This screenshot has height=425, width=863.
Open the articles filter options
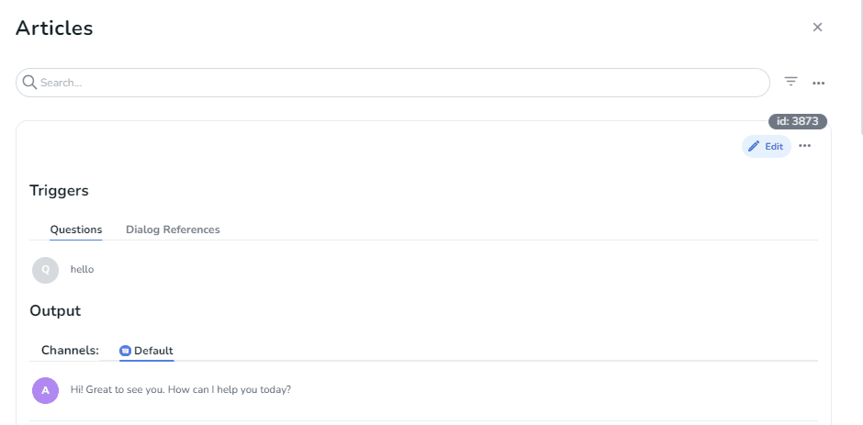[790, 82]
